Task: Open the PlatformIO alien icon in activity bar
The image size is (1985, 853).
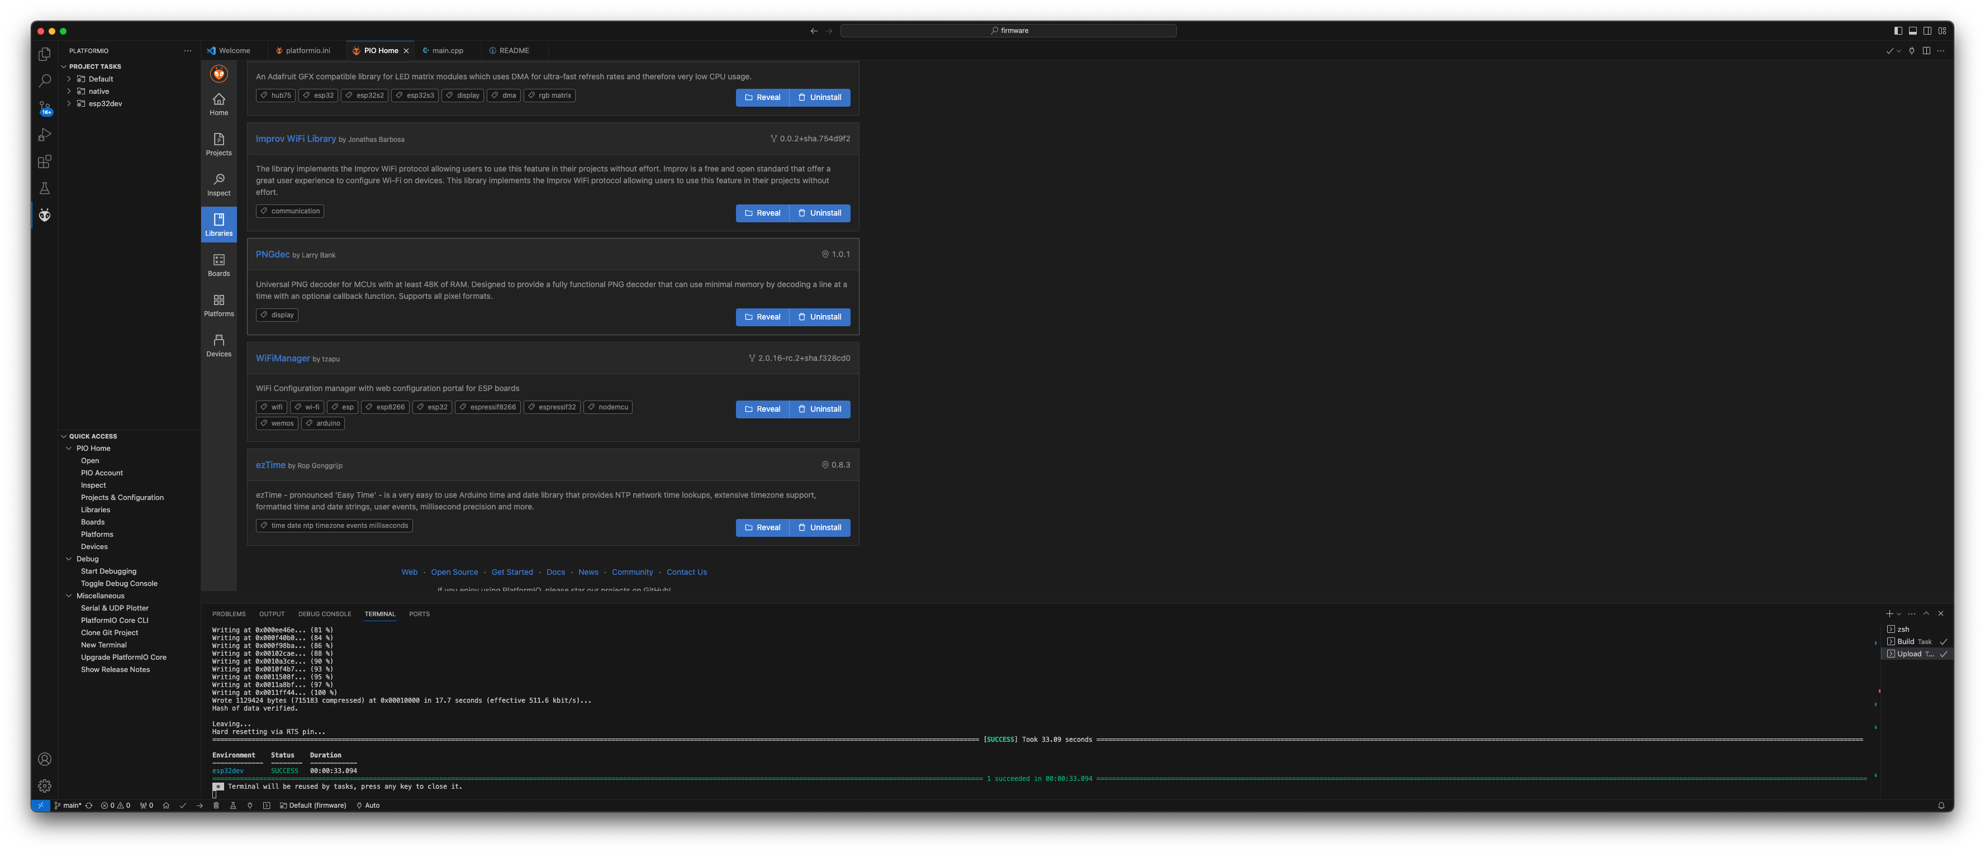Action: pos(44,216)
